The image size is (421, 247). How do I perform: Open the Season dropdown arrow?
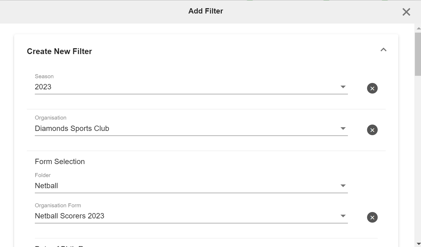pos(343,87)
